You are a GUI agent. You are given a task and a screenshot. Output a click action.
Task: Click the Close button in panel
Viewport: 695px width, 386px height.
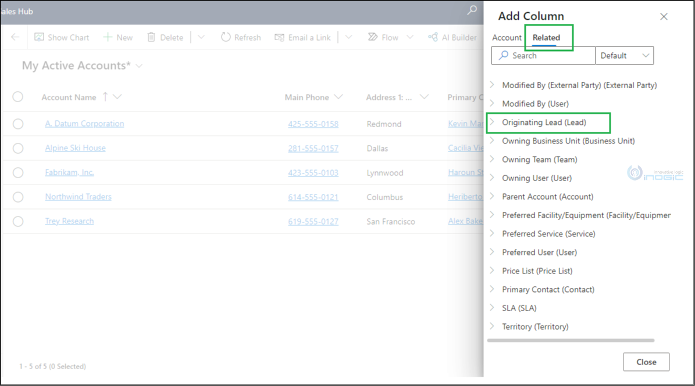click(646, 362)
